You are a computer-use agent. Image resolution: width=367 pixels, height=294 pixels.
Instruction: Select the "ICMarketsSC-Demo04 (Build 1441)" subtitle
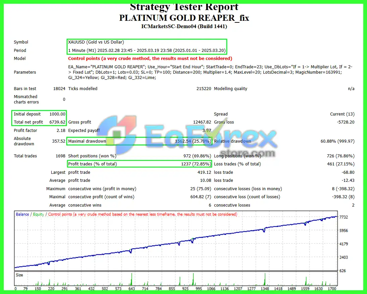[184, 26]
